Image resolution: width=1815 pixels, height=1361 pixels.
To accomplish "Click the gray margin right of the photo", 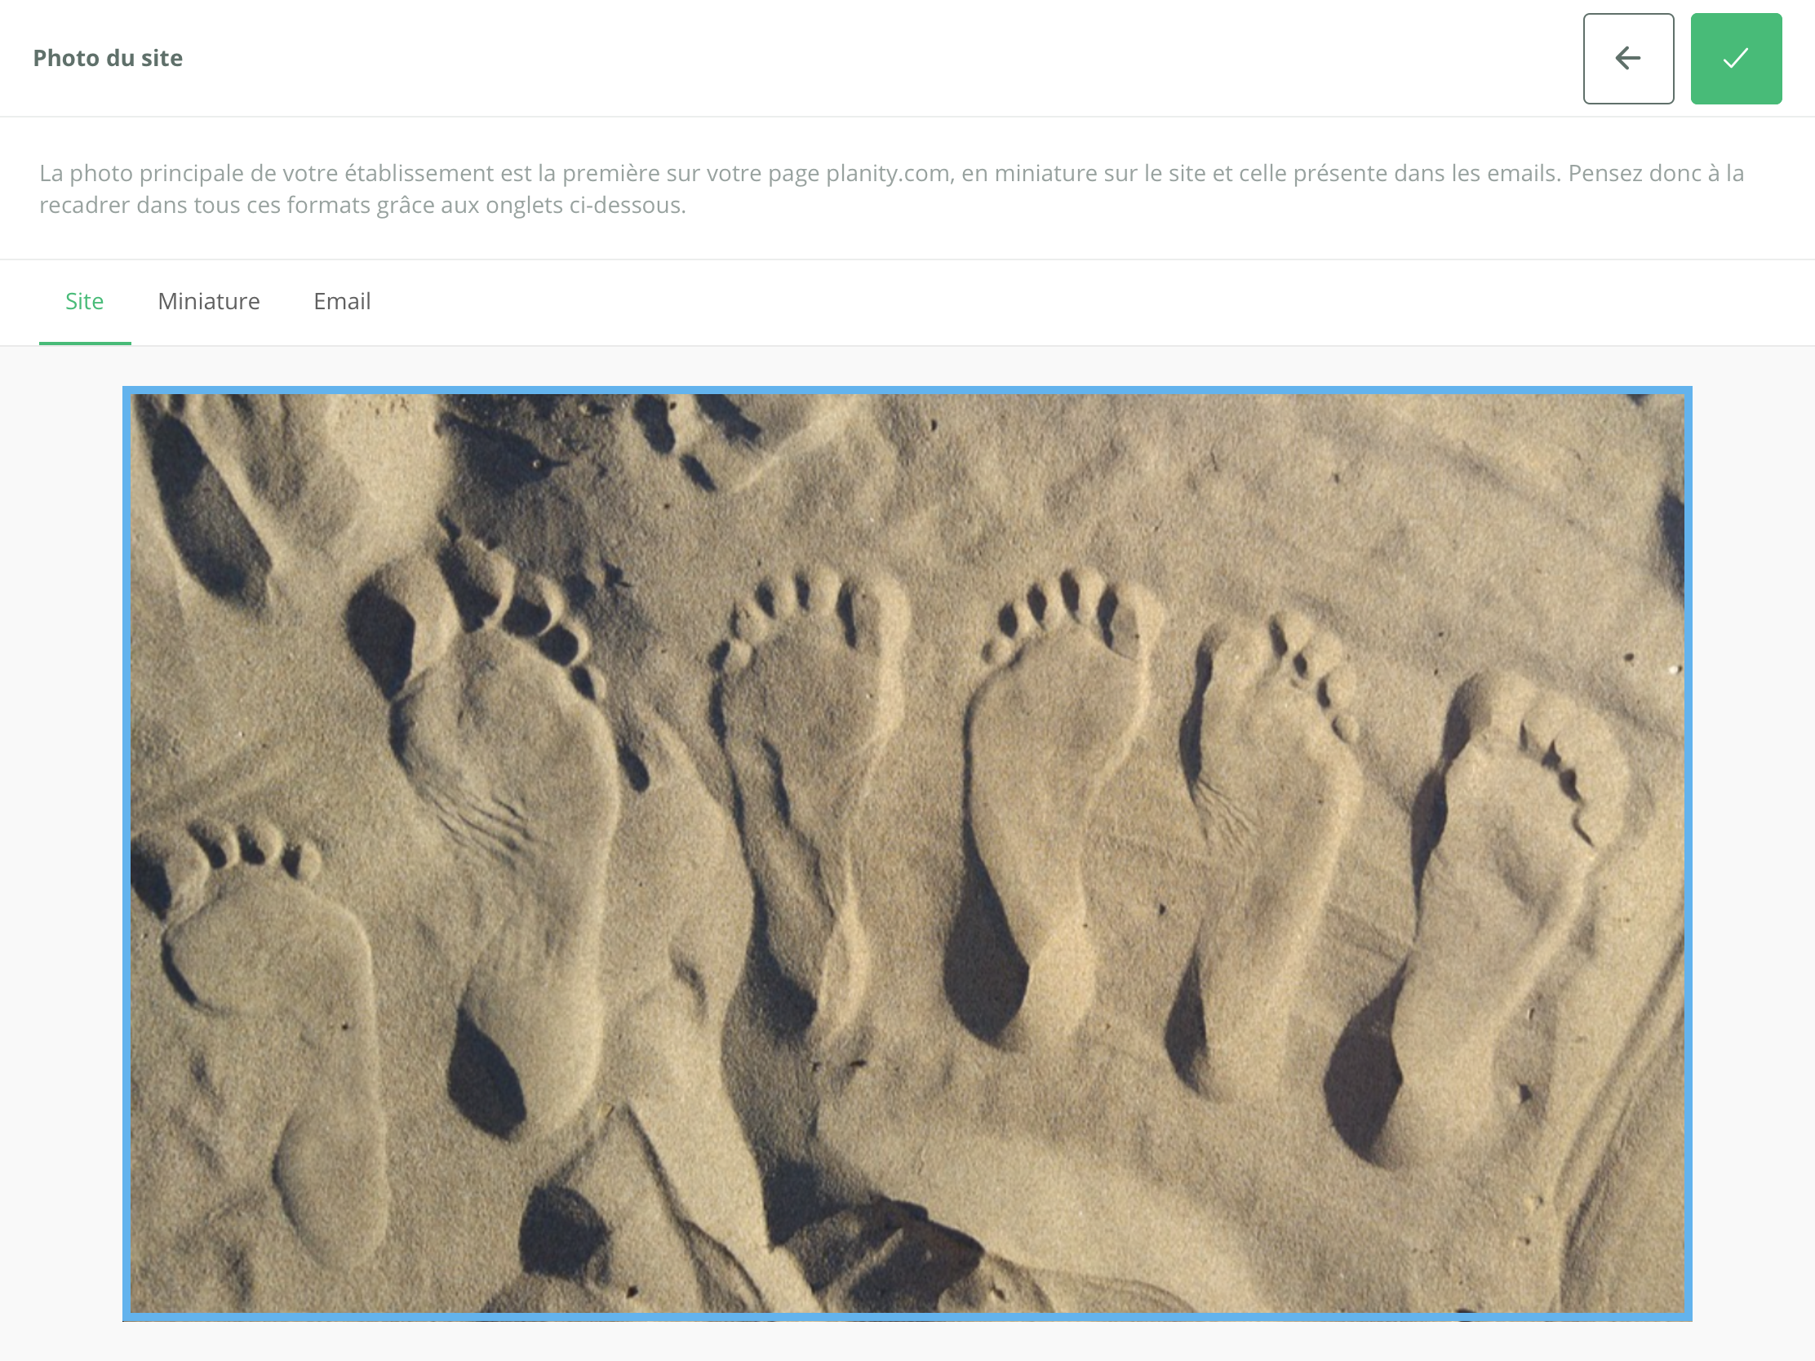I will [x=1753, y=853].
